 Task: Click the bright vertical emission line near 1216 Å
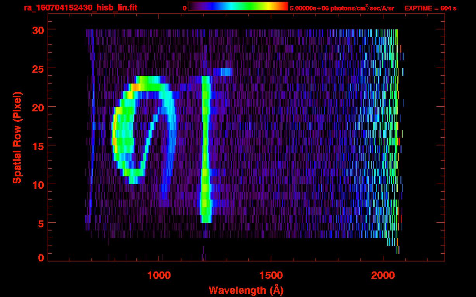coord(206,149)
